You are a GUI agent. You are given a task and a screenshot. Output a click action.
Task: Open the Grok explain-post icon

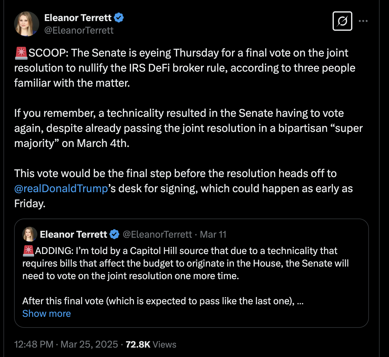pyautogui.click(x=342, y=21)
